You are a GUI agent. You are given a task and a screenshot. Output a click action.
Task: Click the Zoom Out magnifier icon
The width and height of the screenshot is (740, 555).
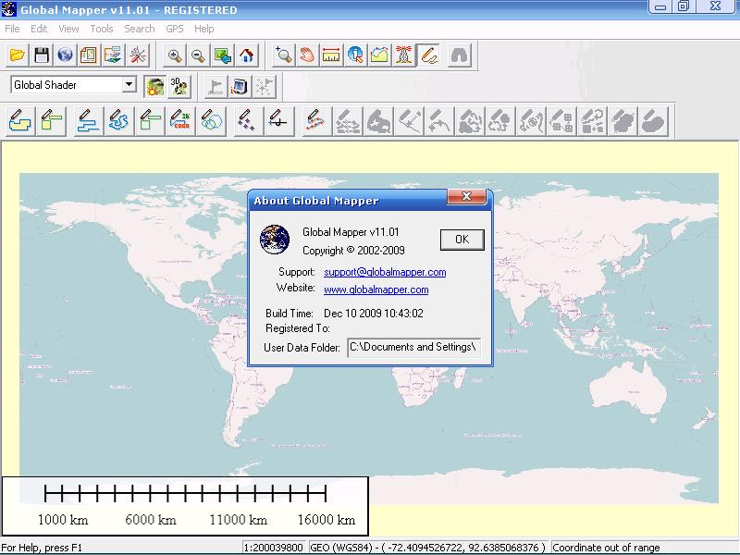[198, 55]
